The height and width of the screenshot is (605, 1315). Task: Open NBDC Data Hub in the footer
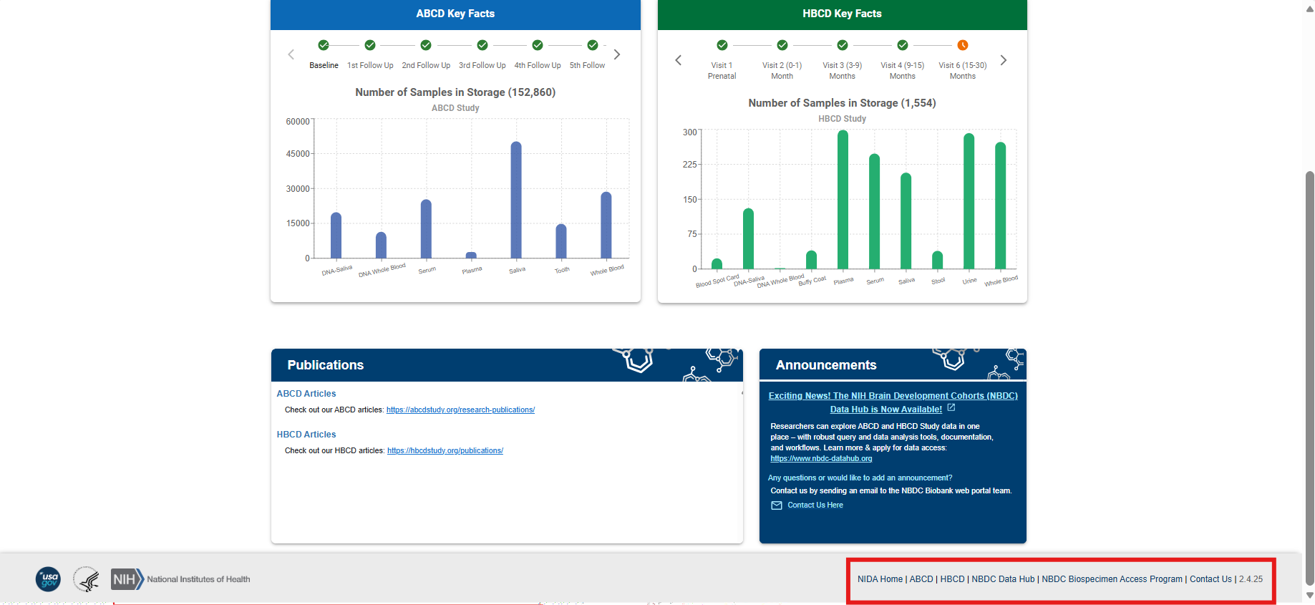coord(1003,579)
